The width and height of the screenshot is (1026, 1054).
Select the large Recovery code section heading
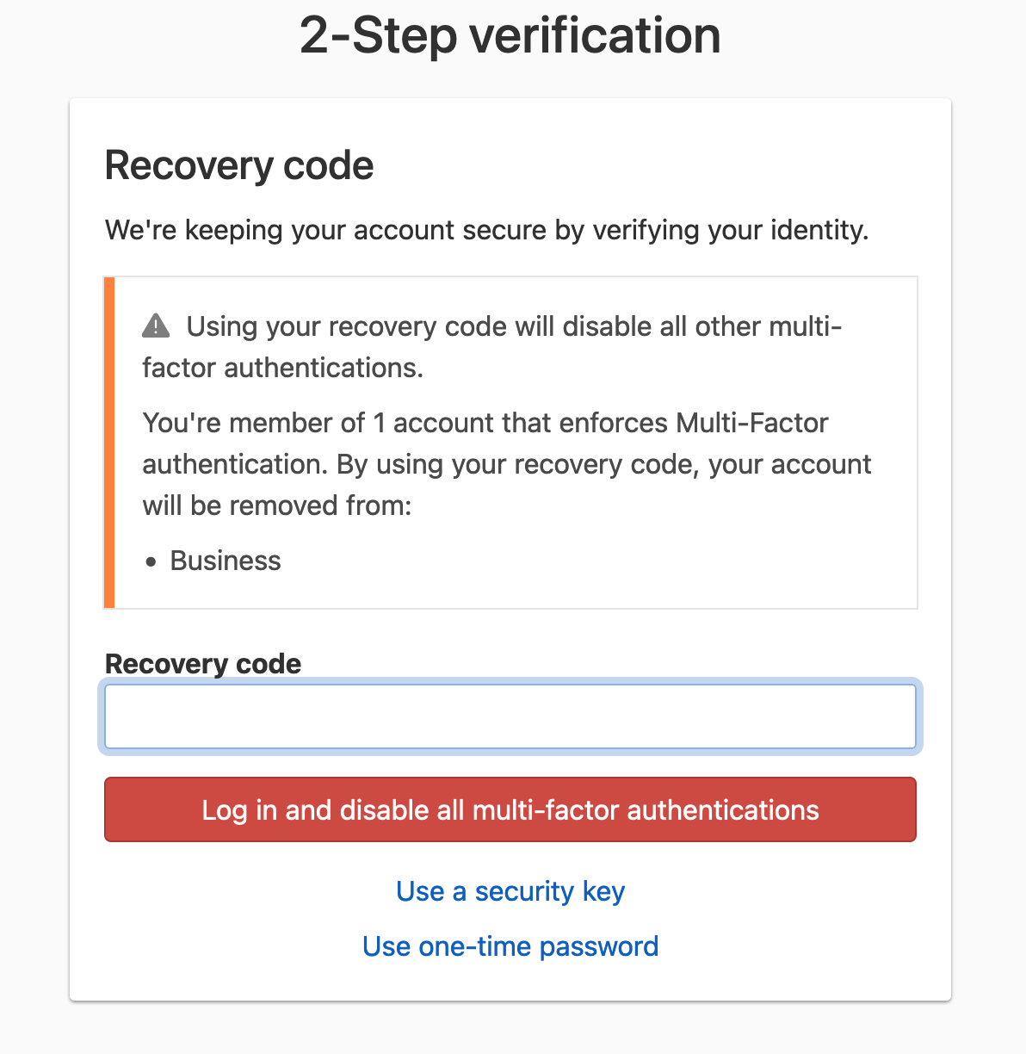pos(239,166)
